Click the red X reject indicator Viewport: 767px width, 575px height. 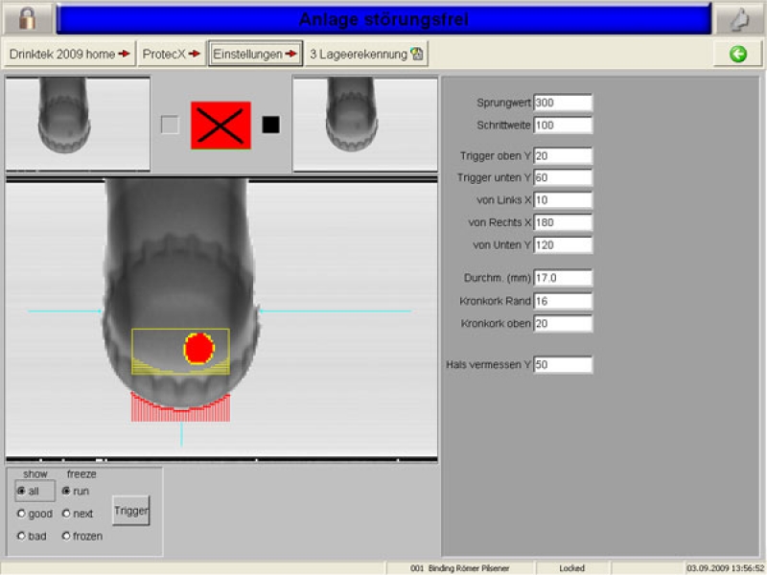click(x=221, y=126)
